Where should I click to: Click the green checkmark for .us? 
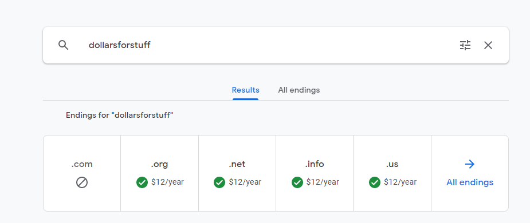click(375, 182)
